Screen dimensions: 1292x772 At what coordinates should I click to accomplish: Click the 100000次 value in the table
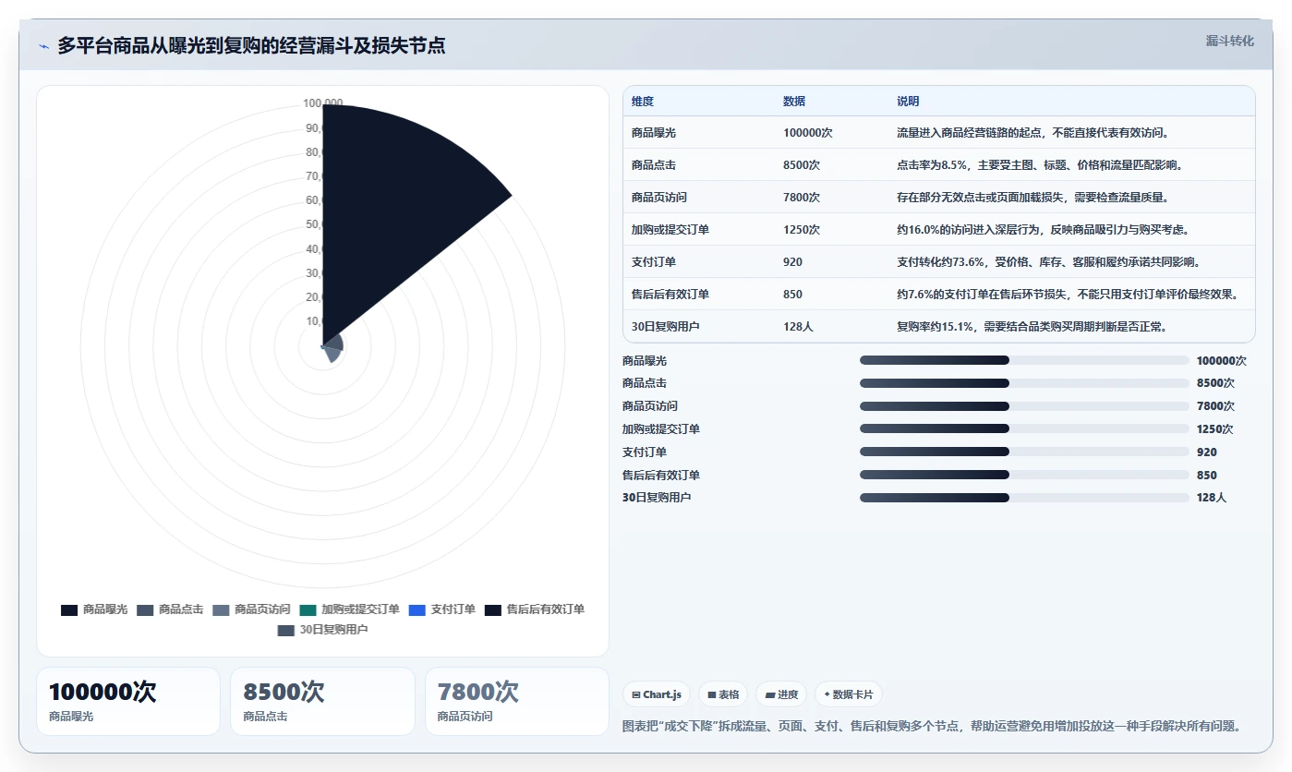point(808,133)
